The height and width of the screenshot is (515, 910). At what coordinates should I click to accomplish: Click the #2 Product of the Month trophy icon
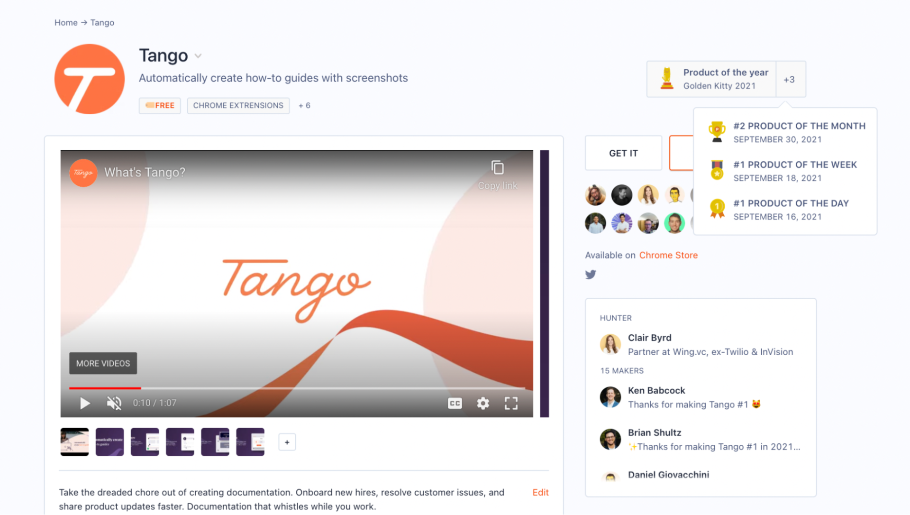pos(717,131)
